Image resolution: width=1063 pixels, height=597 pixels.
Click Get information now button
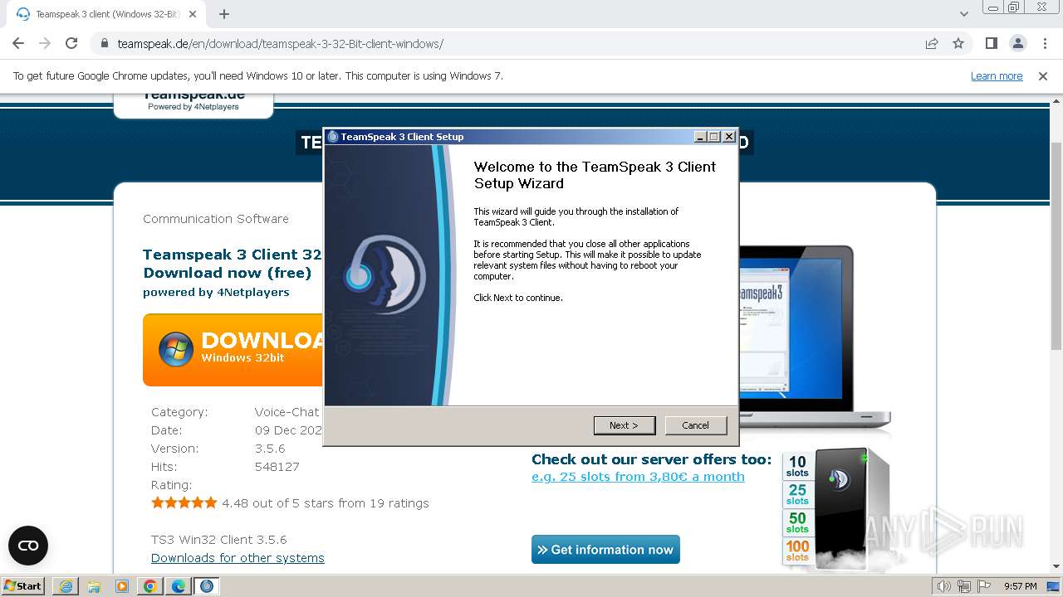(x=605, y=550)
